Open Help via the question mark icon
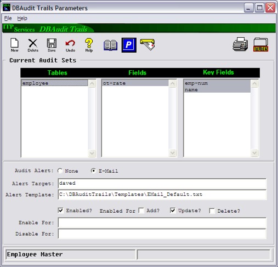 point(89,45)
